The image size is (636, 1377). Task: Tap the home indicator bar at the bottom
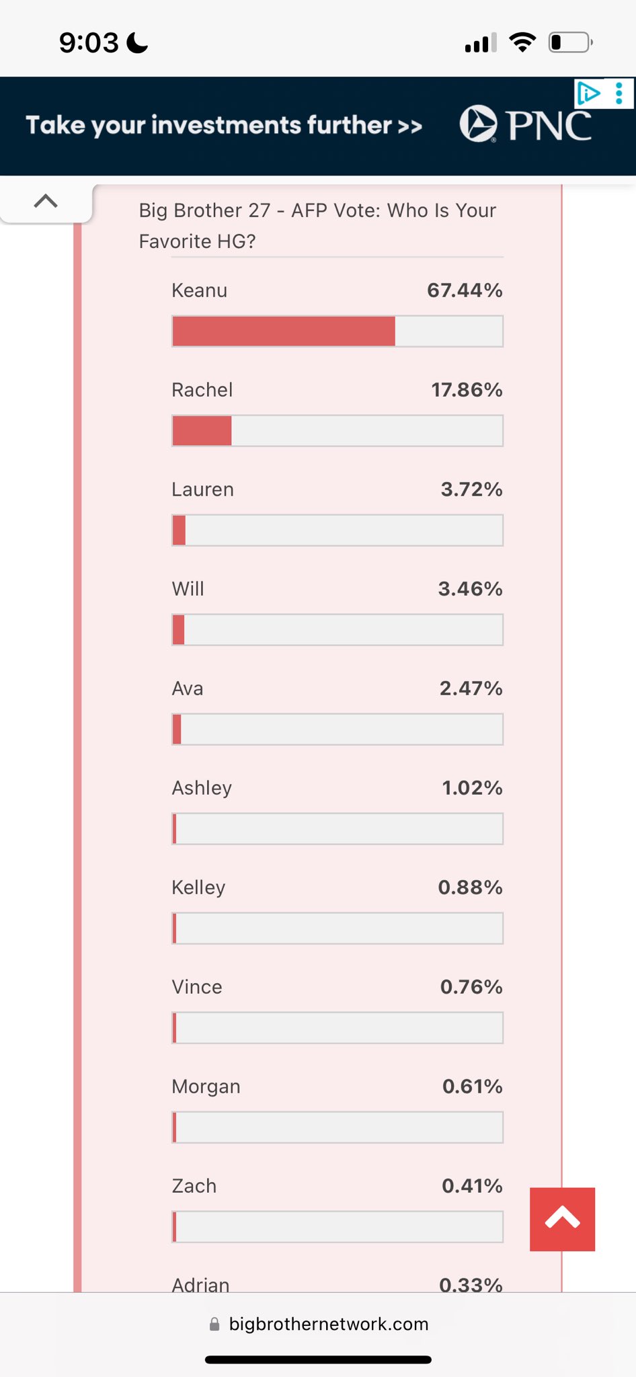tap(318, 1360)
